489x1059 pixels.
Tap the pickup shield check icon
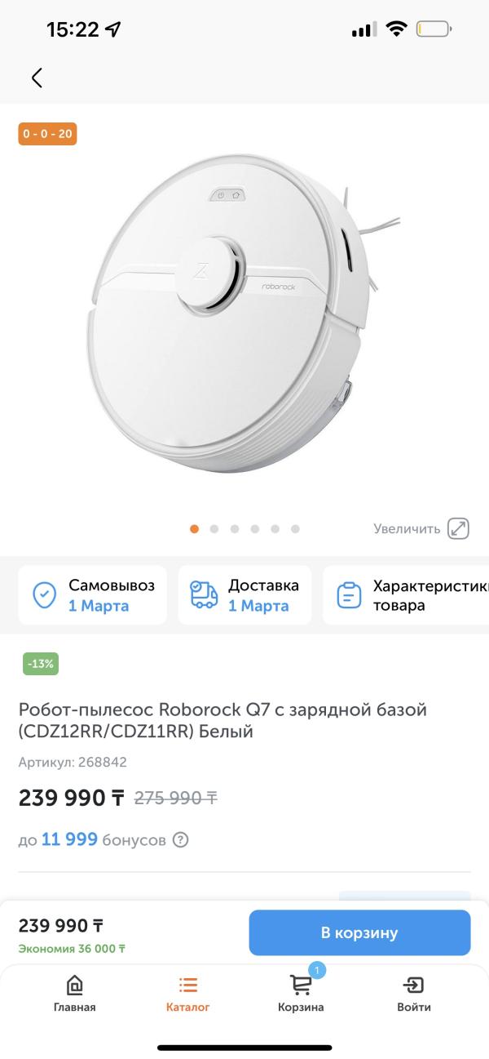coord(44,595)
